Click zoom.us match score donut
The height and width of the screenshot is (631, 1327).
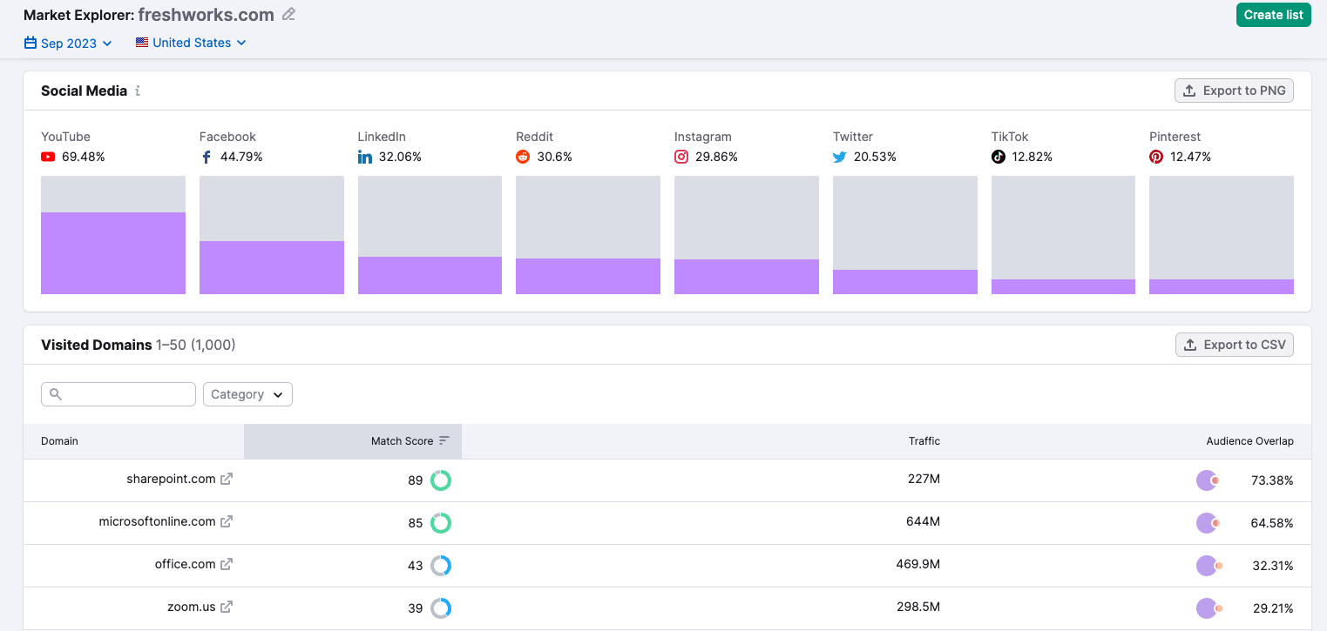coord(441,608)
